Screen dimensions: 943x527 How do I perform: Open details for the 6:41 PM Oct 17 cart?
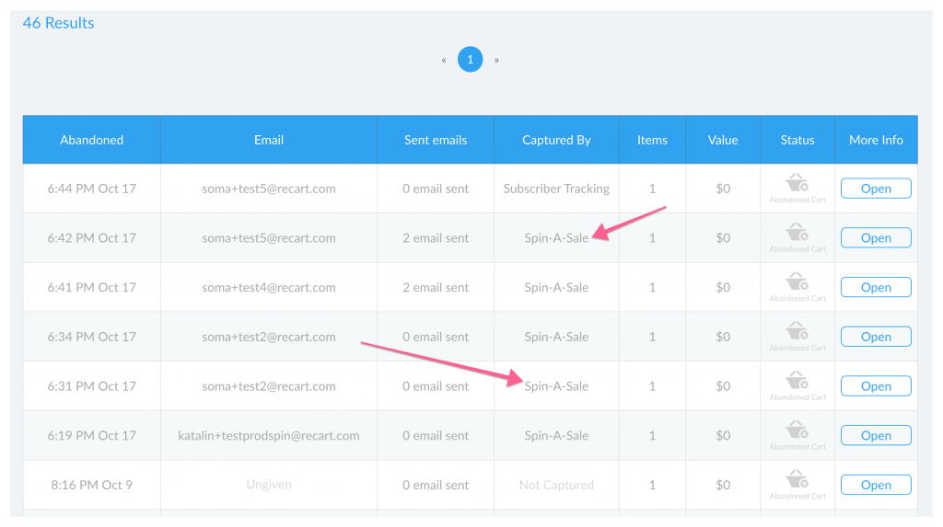[x=876, y=287]
